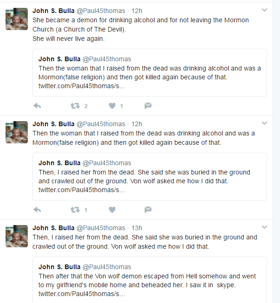
Task: Reply to the second tweet about Mormon woman
Action: pyautogui.click(x=37, y=210)
